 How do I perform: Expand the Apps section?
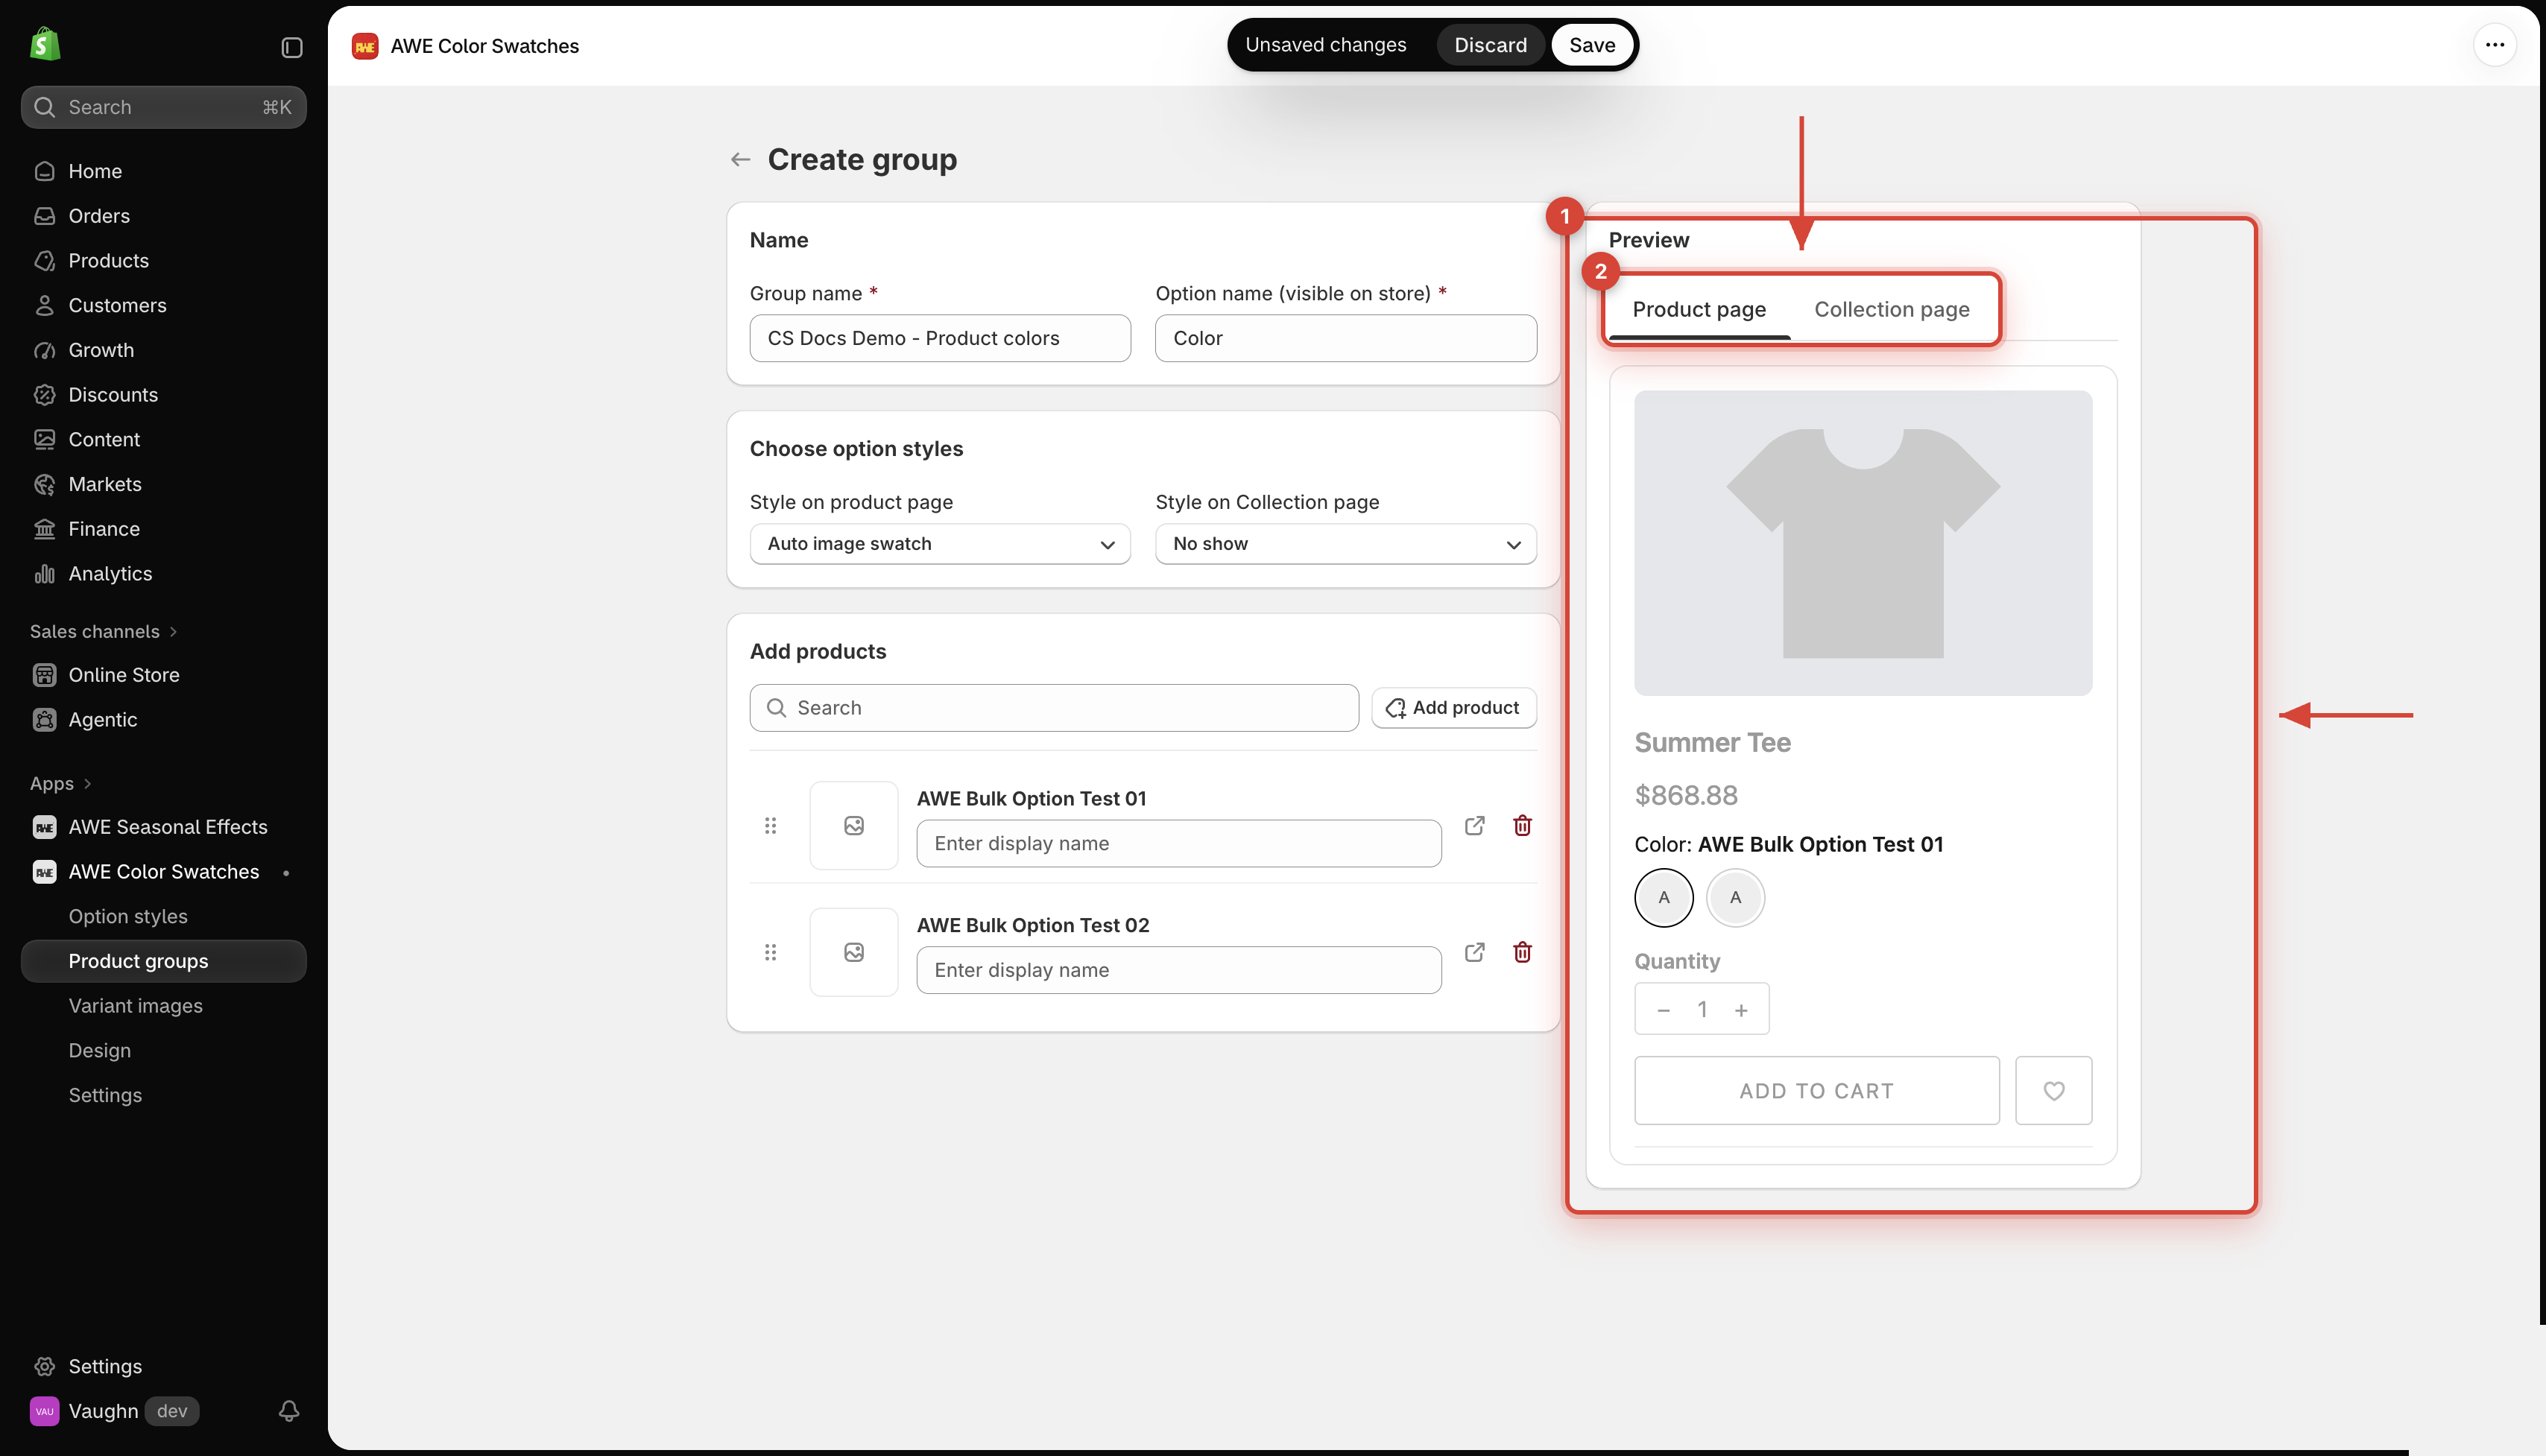[60, 783]
